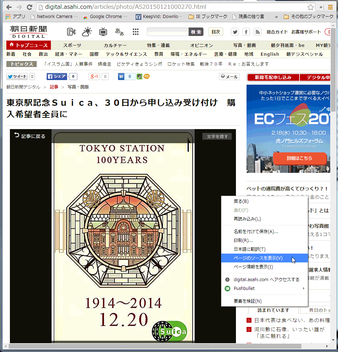The width and height of the screenshot is (338, 352).
Task: Click the ツイート tweet button
Action: [17, 77]
